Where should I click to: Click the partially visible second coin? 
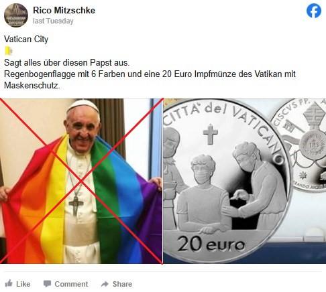click(x=300, y=145)
